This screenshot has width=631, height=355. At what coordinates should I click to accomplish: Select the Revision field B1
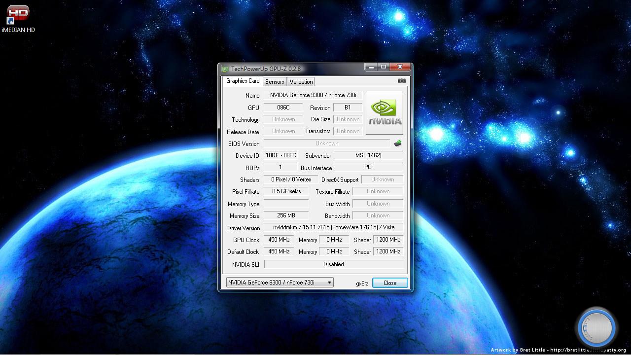(x=348, y=107)
